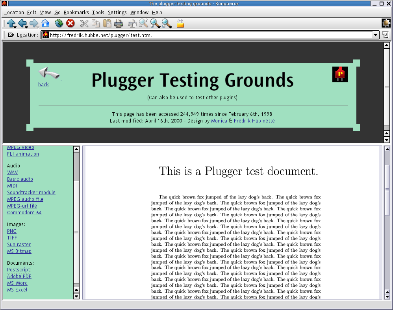This screenshot has width=393, height=310.
Task: Open the Tools menu
Action: (98, 13)
